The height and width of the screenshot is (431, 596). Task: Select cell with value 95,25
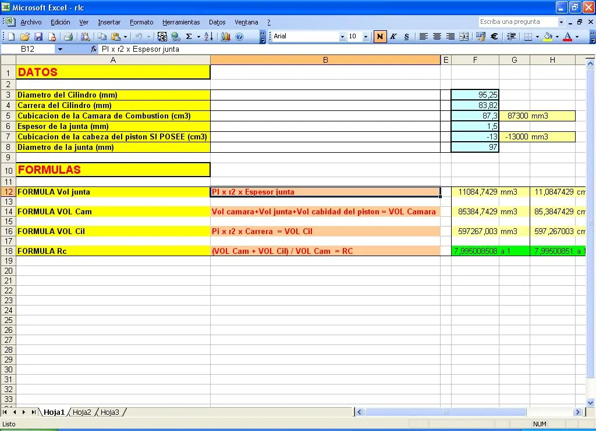[475, 95]
